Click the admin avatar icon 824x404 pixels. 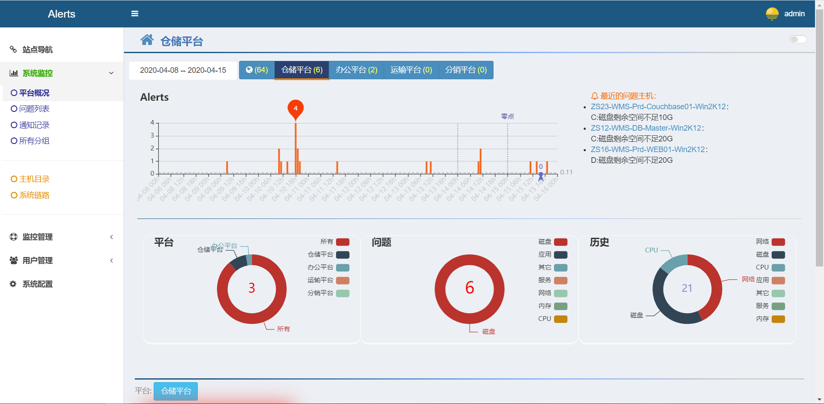pos(772,14)
